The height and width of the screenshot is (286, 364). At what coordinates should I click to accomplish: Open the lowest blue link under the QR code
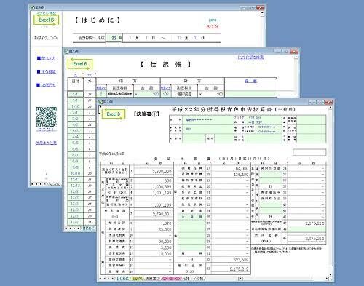pos(46,143)
